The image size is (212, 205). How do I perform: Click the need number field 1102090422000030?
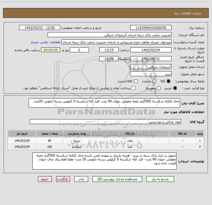tap(151, 28)
